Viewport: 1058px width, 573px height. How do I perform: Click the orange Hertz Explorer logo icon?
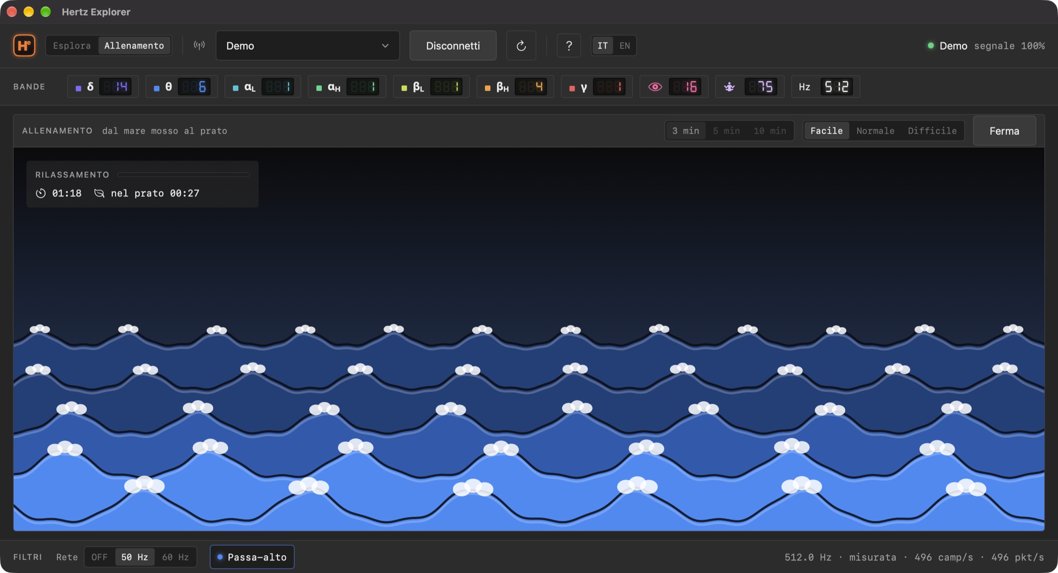(24, 45)
